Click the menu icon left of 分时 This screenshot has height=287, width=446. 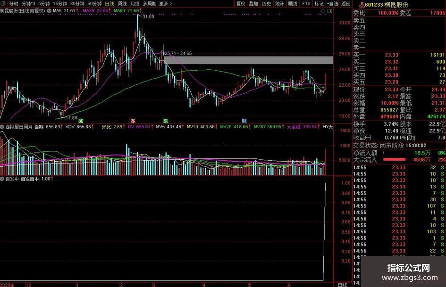[x=4, y=3]
